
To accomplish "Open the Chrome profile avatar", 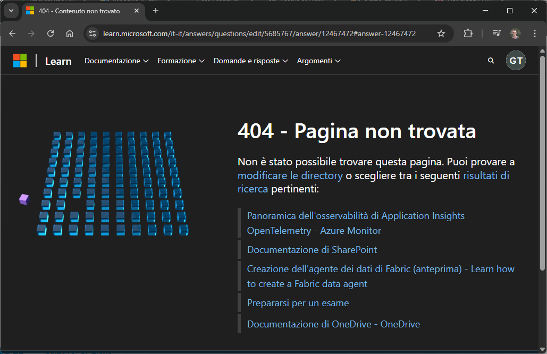I will pos(516,33).
